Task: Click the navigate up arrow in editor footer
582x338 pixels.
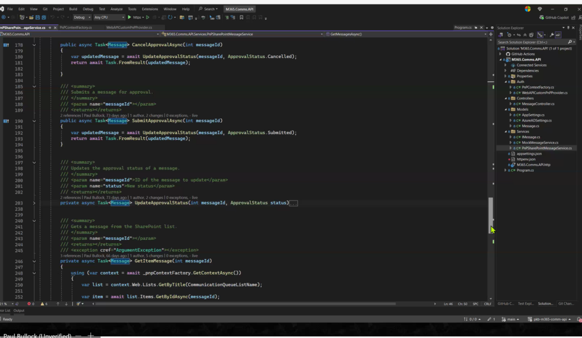Action: 58,304
